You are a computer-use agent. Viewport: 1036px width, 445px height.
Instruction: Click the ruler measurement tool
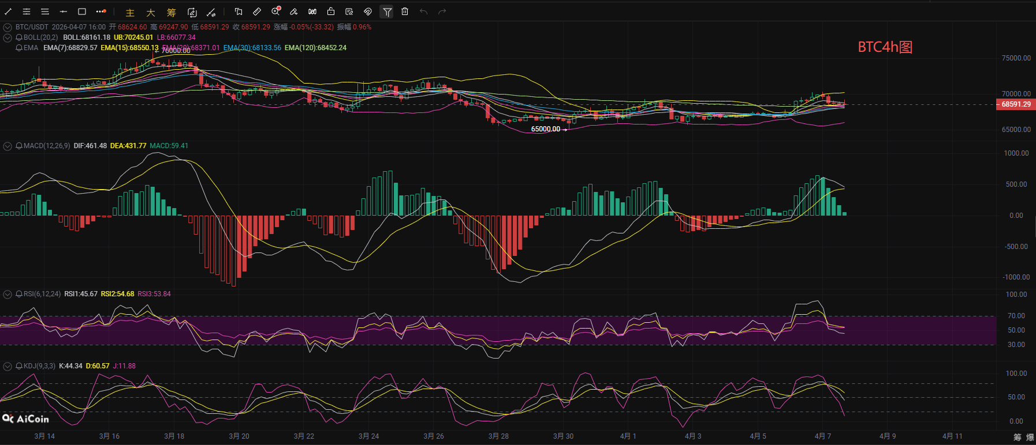257,12
